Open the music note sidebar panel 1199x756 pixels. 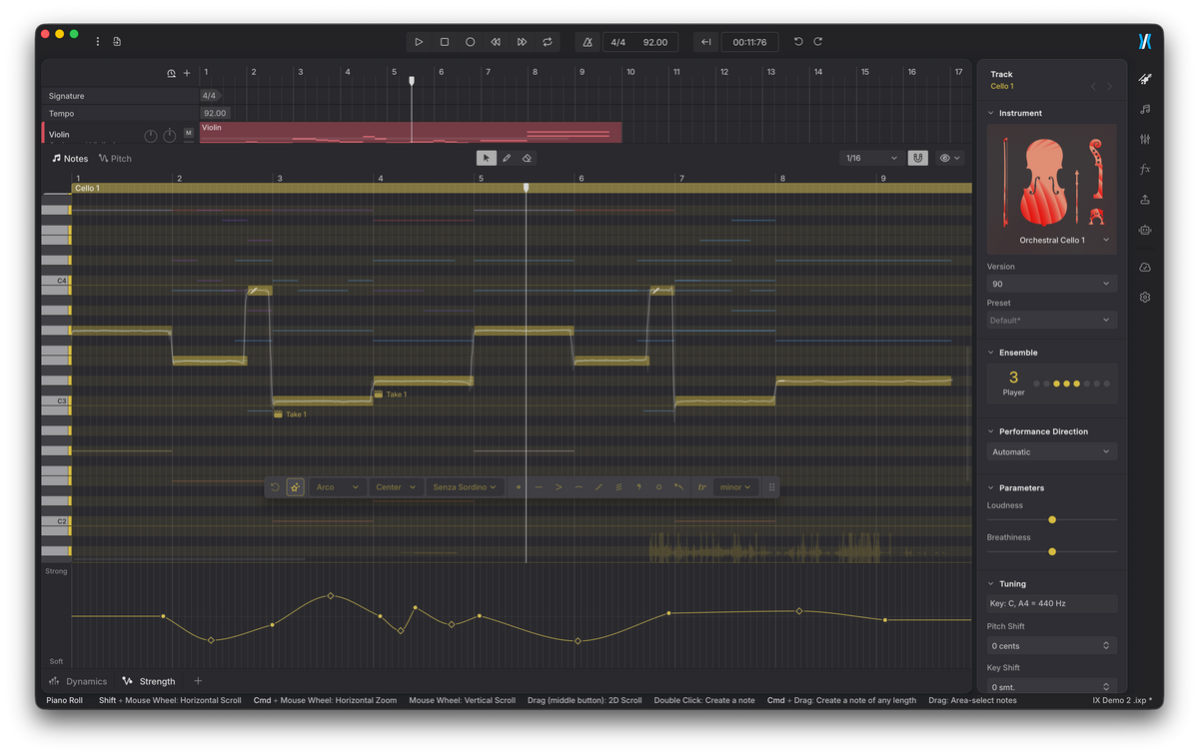1145,109
